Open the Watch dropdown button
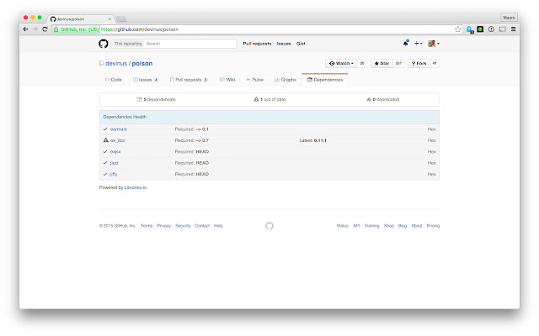The height and width of the screenshot is (336, 539). [x=341, y=64]
